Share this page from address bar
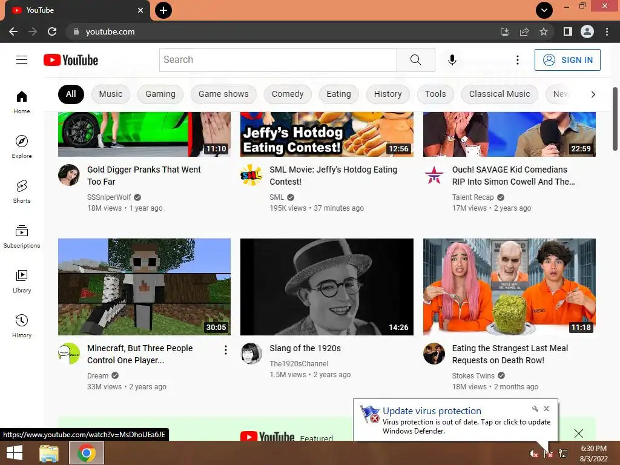This screenshot has height=465, width=620. tap(524, 31)
